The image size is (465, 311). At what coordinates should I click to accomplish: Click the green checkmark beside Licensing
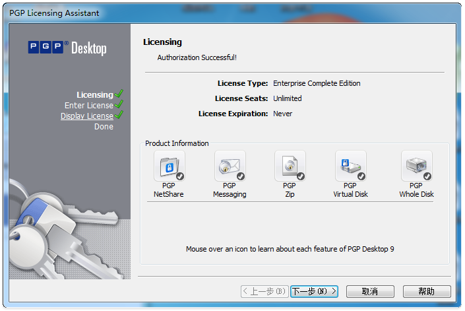(x=119, y=94)
